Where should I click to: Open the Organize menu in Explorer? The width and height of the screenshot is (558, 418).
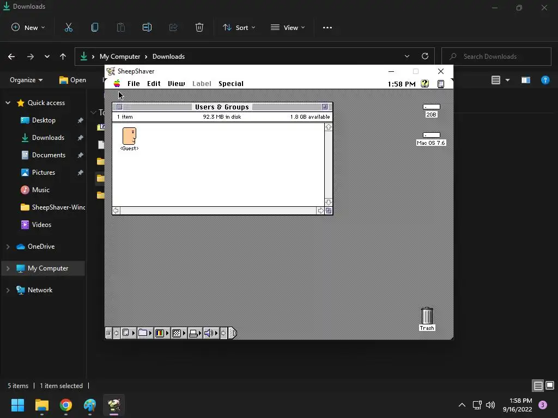(26, 80)
